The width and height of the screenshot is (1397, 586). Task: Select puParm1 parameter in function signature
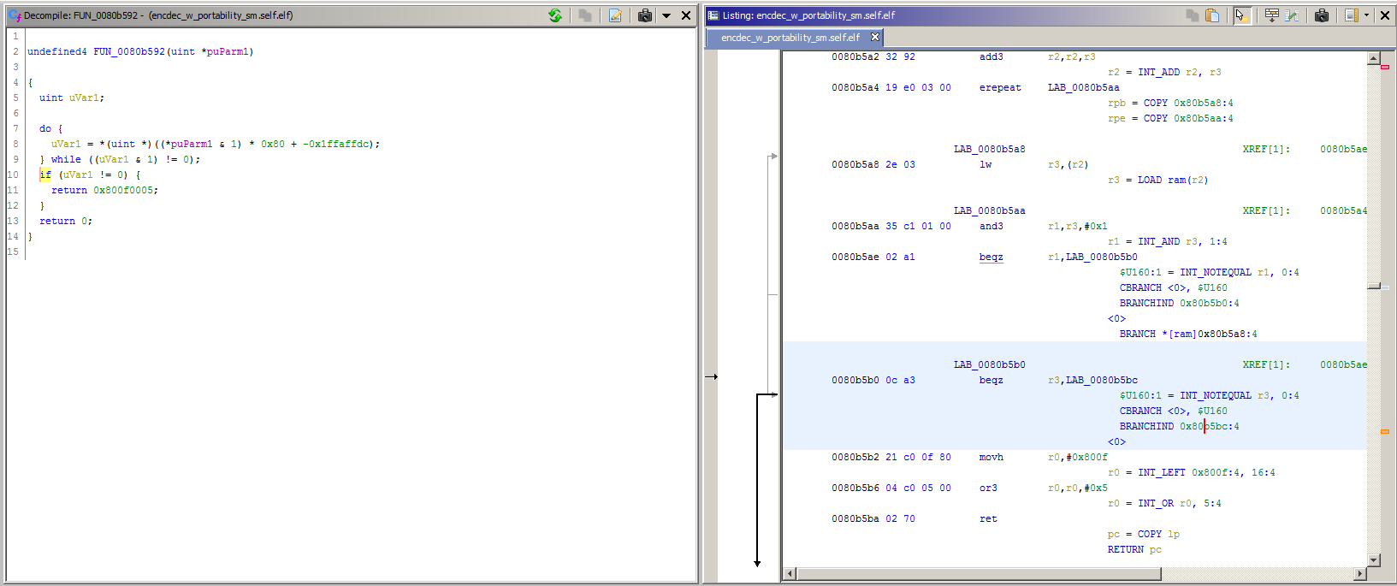point(228,51)
